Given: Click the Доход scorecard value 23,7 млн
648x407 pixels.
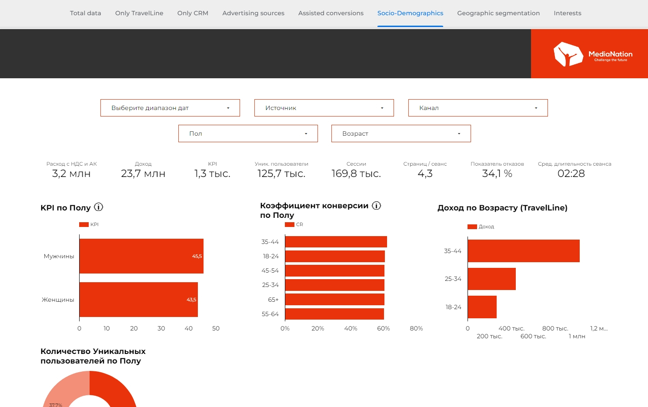Looking at the screenshot, I should tap(143, 173).
